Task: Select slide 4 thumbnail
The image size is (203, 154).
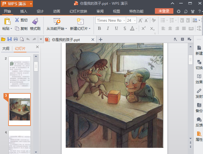Action: pyautogui.click(x=20, y=142)
